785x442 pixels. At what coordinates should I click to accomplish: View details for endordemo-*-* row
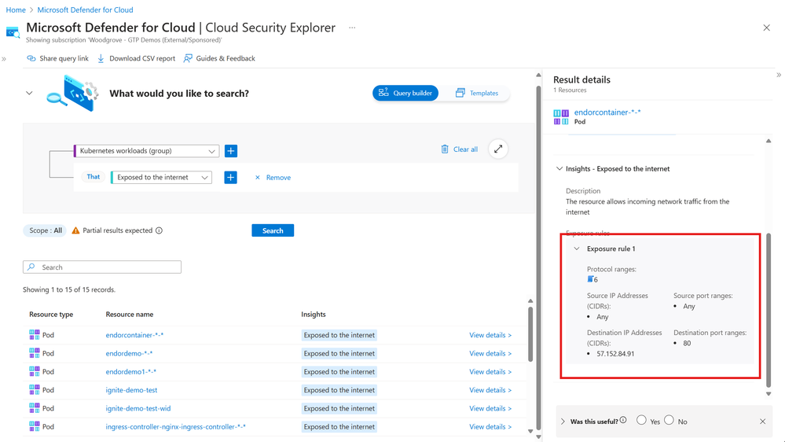(x=490, y=353)
